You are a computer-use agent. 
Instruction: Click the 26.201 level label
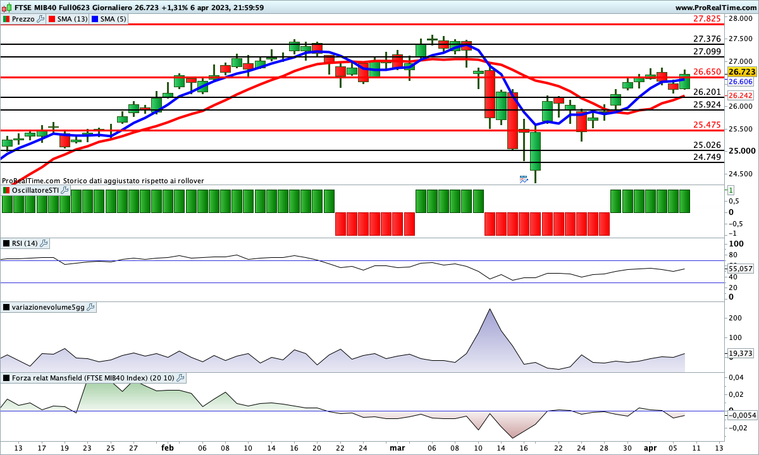[707, 92]
